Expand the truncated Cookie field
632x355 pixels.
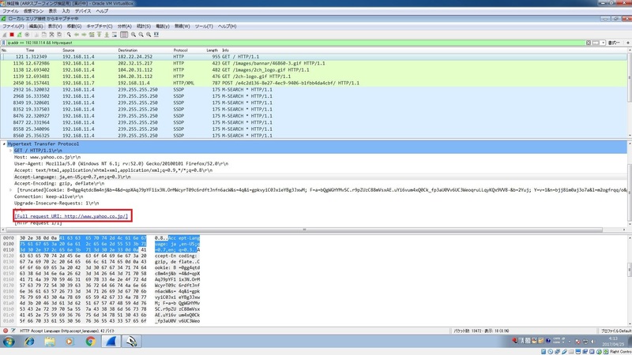pos(11,190)
